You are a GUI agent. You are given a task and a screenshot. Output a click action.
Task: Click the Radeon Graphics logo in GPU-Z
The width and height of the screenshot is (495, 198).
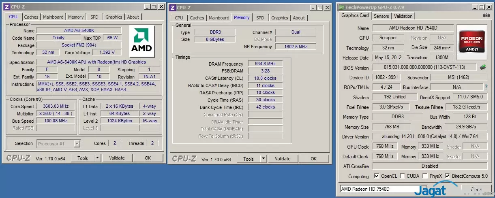(x=471, y=40)
